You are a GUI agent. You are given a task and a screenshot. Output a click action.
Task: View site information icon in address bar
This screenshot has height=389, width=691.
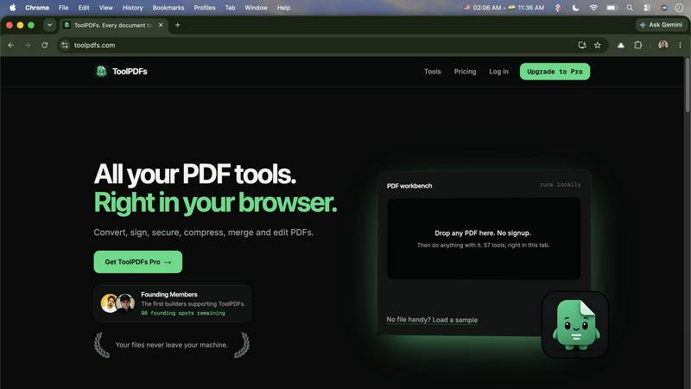(x=65, y=45)
